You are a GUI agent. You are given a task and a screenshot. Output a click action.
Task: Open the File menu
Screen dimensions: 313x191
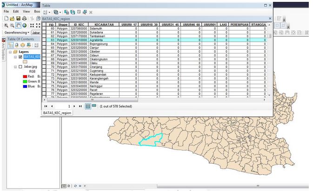pos(6,12)
